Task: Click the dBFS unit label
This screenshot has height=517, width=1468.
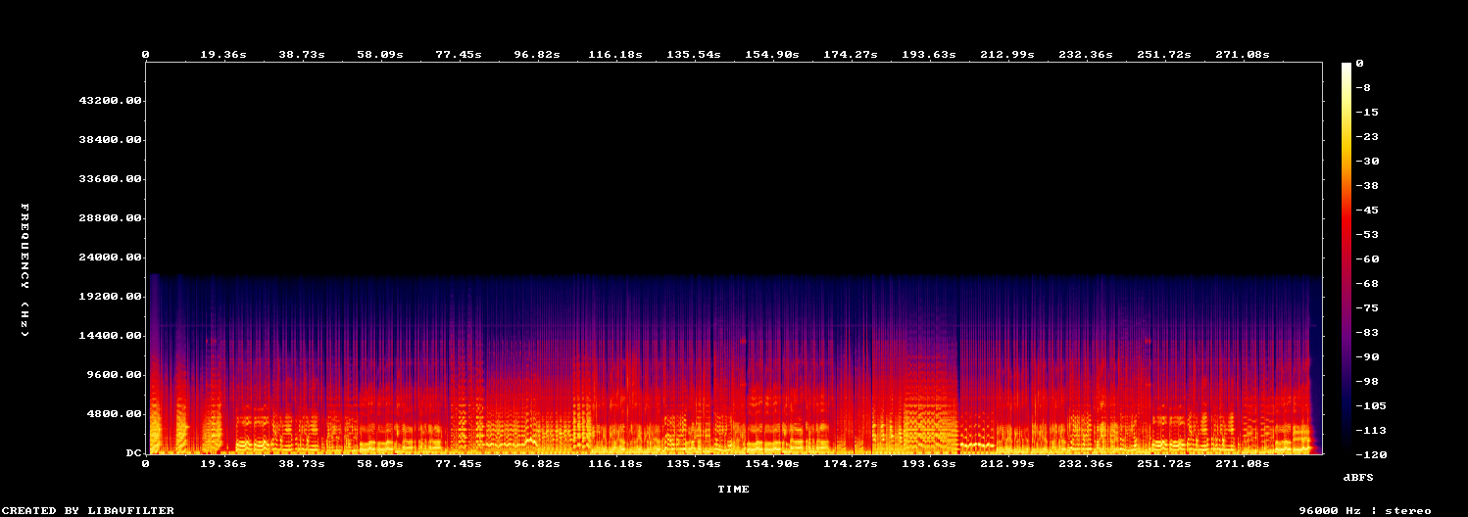Action: (1358, 475)
